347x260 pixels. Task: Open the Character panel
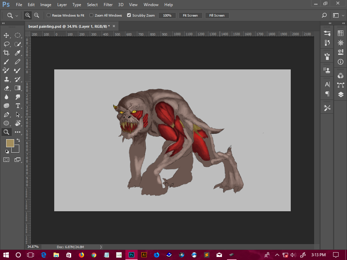click(327, 85)
